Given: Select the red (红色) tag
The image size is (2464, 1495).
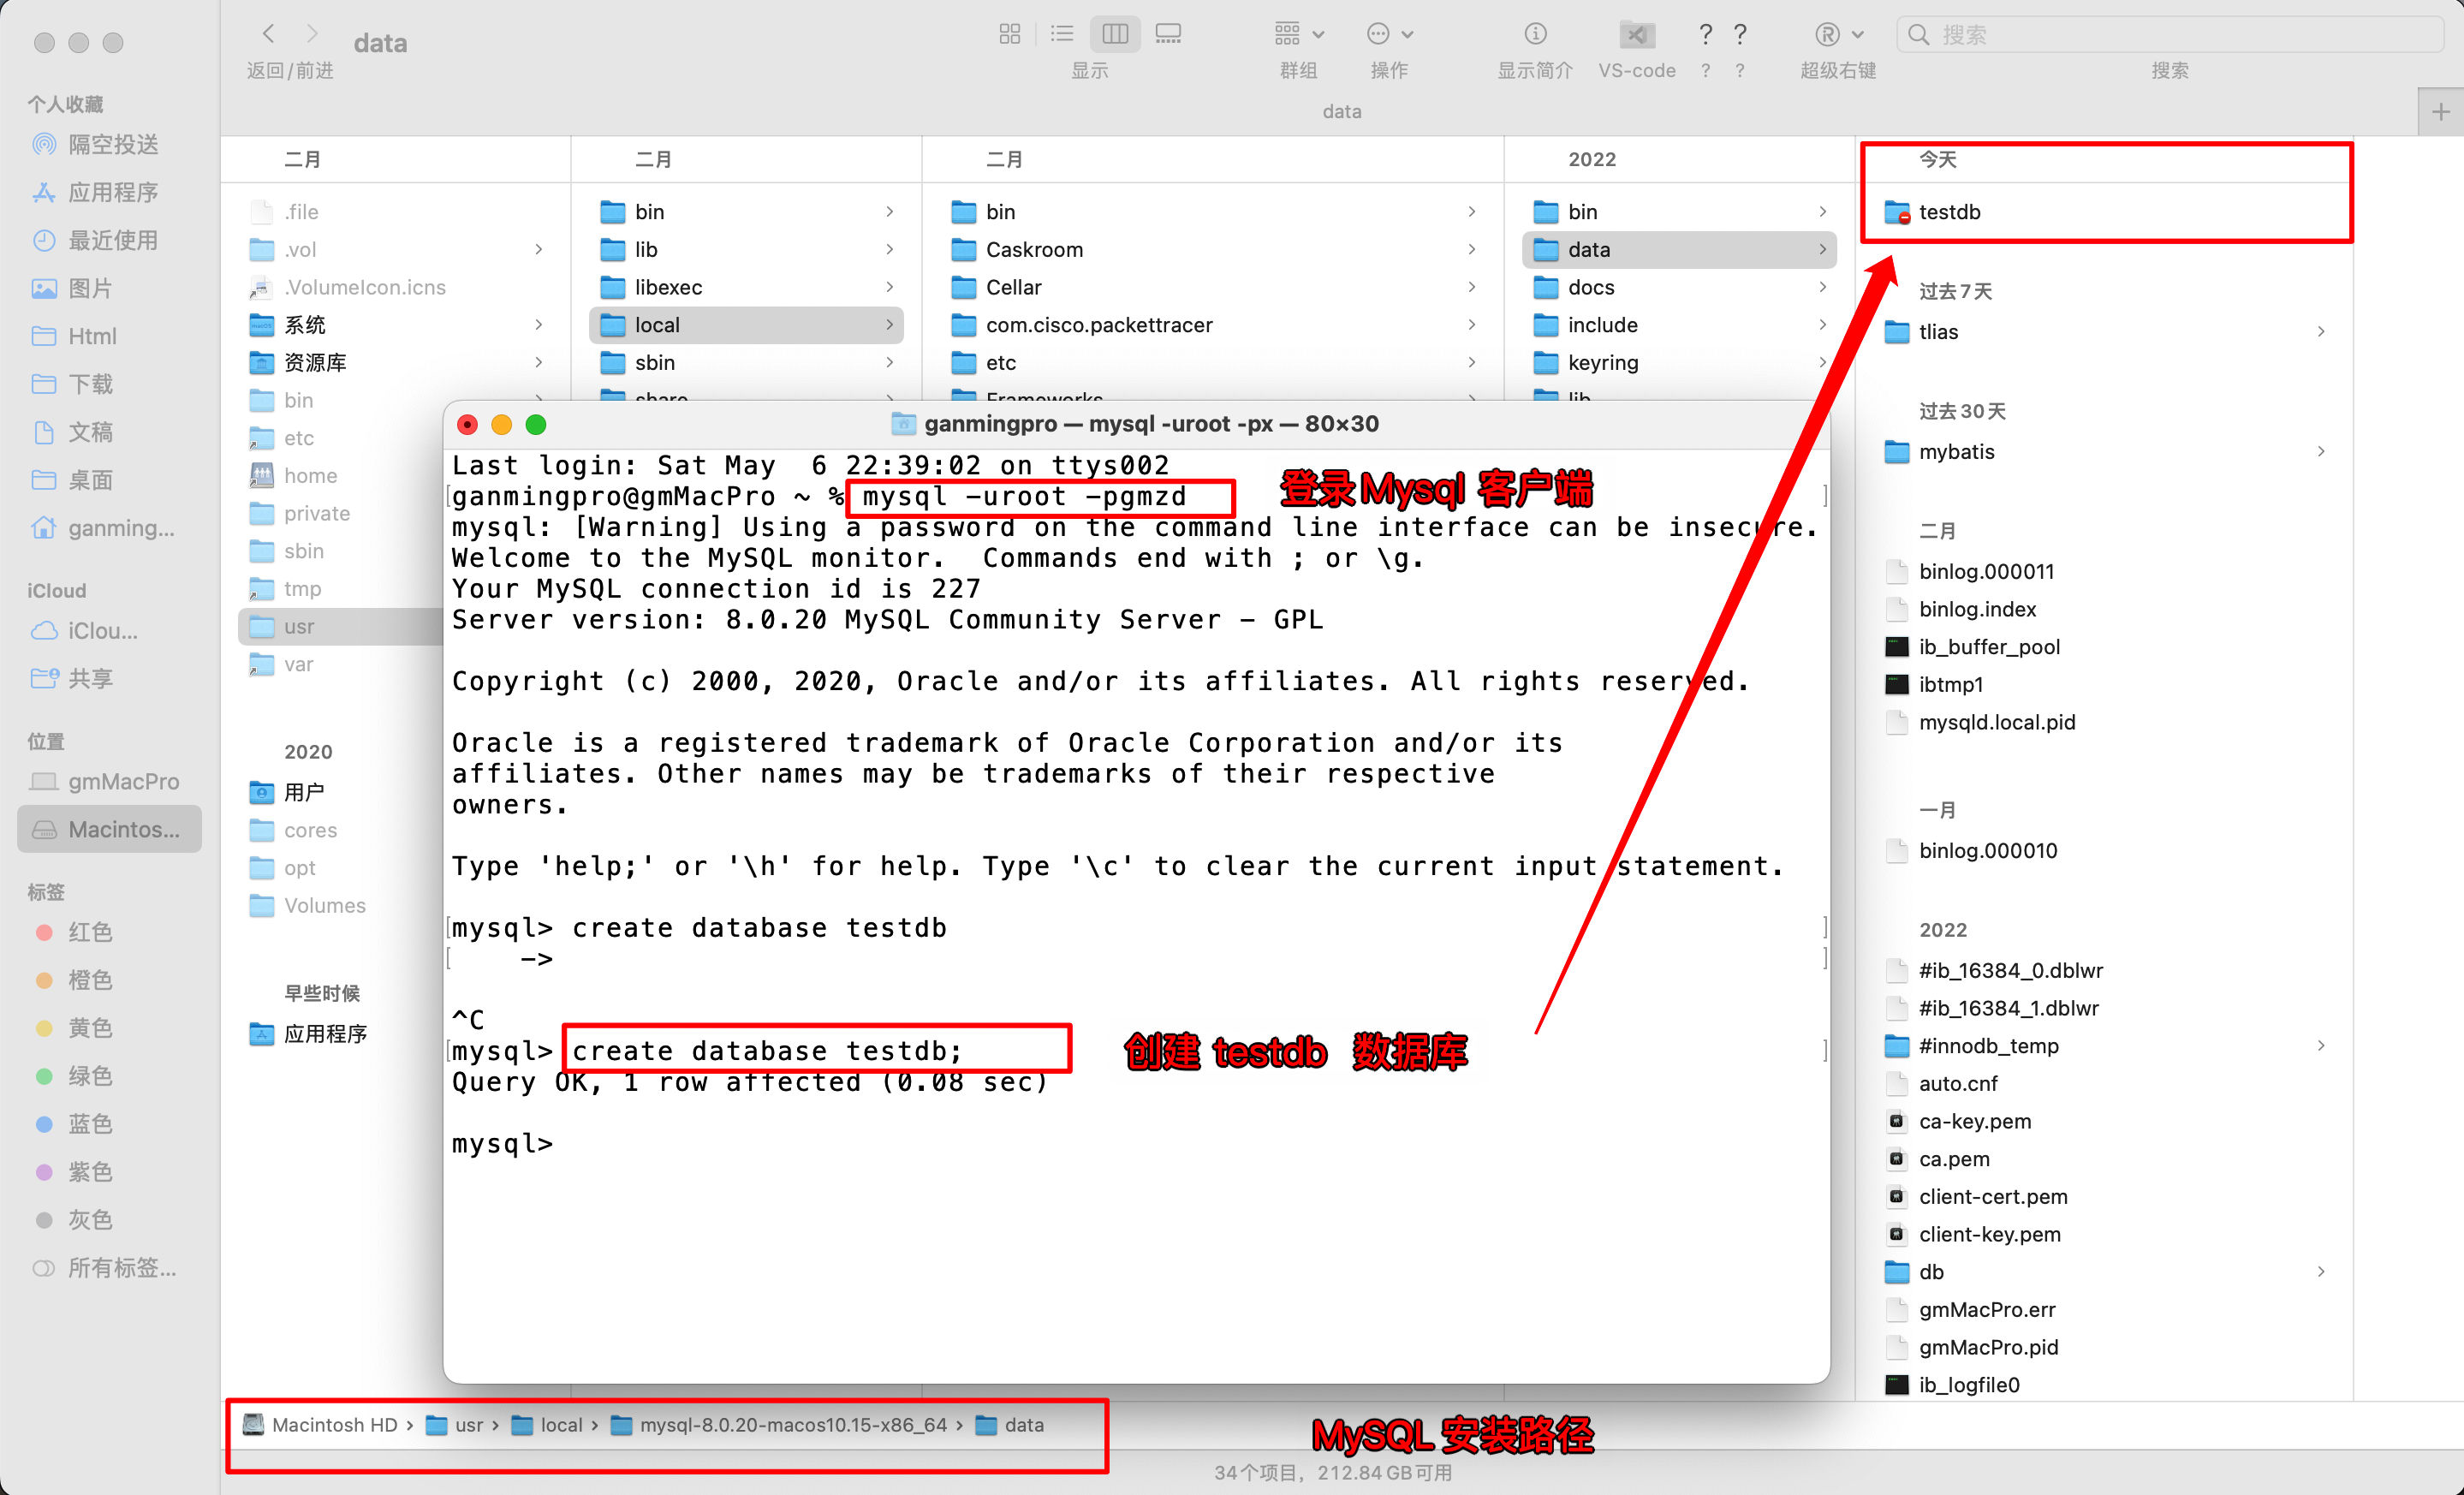Looking at the screenshot, I should 110,933.
